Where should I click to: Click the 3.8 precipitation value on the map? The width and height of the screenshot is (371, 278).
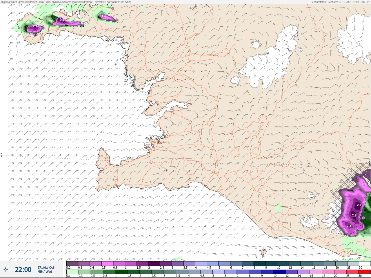pyautogui.click(x=62, y=20)
